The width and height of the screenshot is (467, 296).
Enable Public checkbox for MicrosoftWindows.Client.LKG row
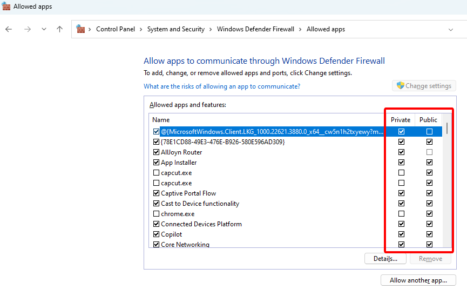click(x=429, y=131)
